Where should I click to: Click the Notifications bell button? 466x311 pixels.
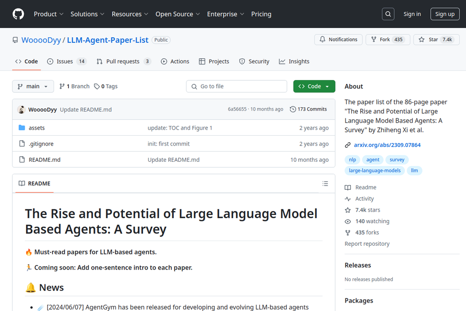click(x=338, y=40)
